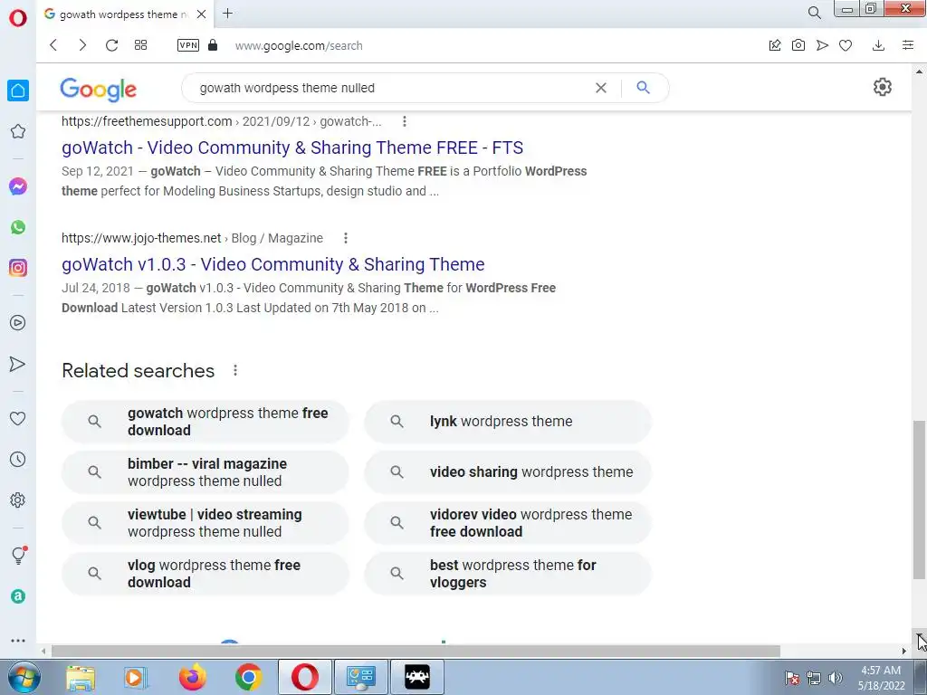Open My Flow arrow icon in sidebar
927x695 pixels.
click(x=18, y=364)
